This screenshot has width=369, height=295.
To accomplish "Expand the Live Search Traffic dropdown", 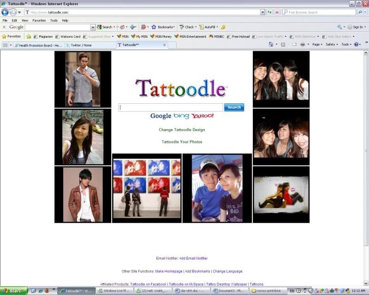I will tap(286, 36).
